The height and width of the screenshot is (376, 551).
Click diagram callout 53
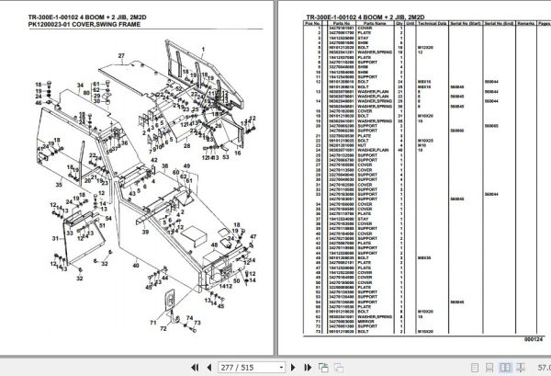point(226,157)
